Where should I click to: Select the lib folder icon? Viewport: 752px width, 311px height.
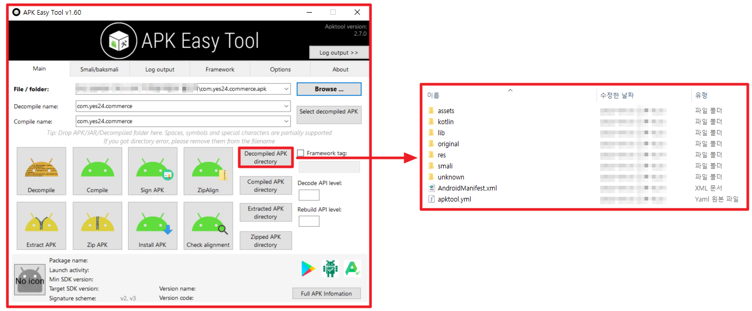click(x=431, y=133)
